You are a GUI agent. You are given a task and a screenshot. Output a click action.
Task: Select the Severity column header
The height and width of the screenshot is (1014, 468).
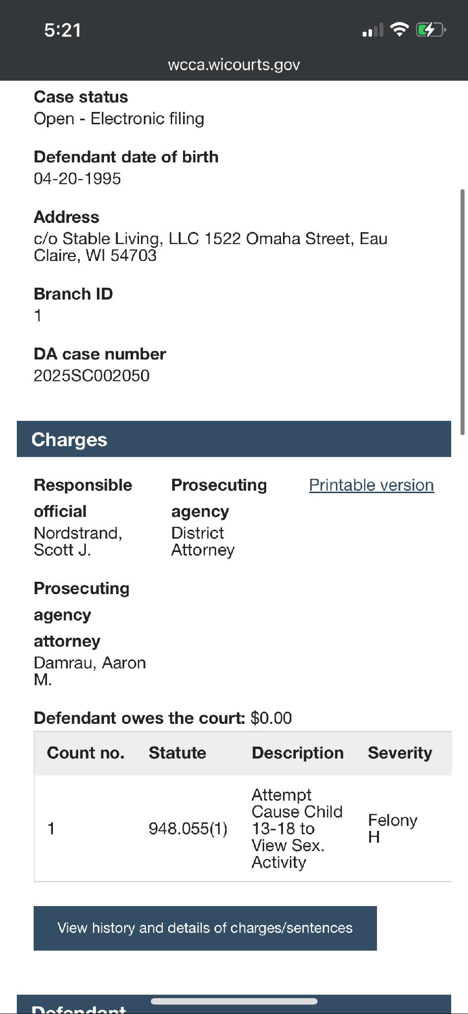[x=400, y=753]
